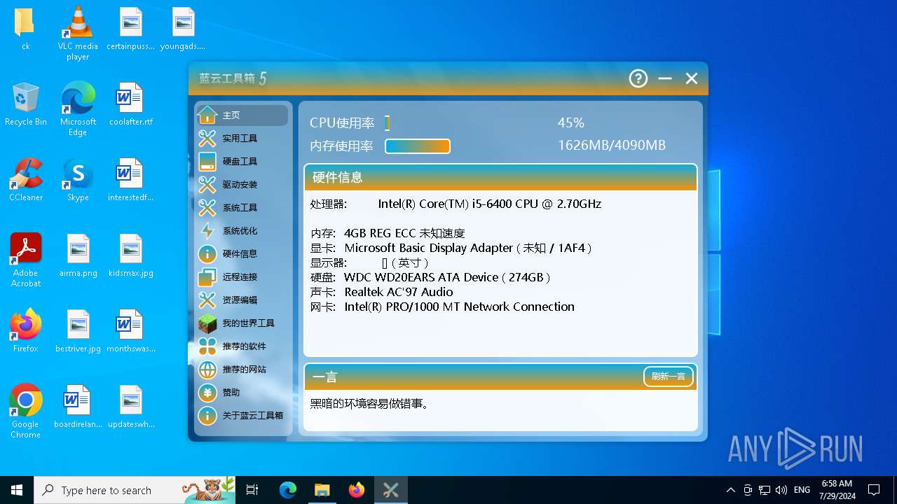Click the clock showing 6:58 AM
This screenshot has width=897, height=504.
pyautogui.click(x=837, y=490)
